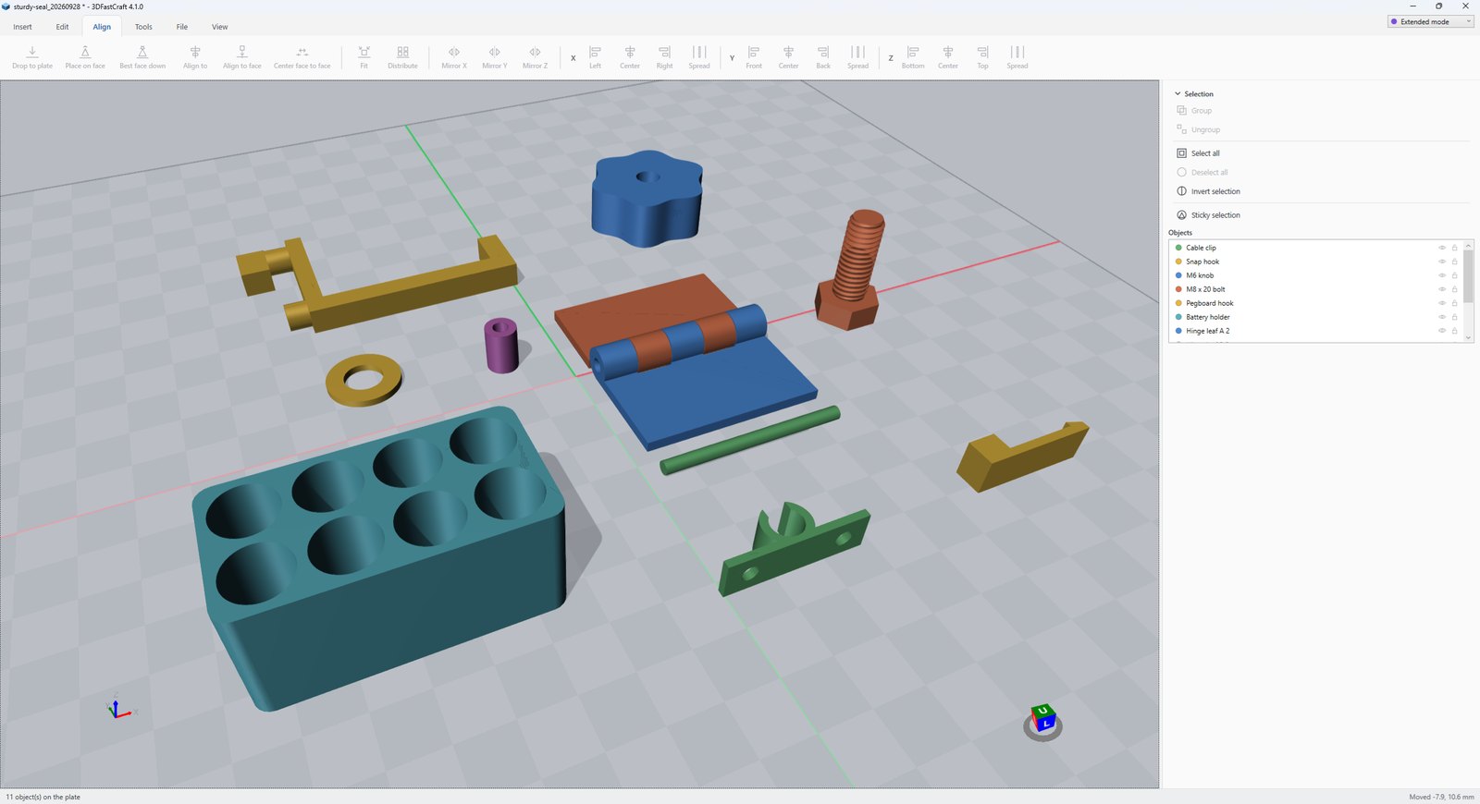Center objects on the Y axis
The width and height of the screenshot is (1480, 804).
(x=788, y=57)
